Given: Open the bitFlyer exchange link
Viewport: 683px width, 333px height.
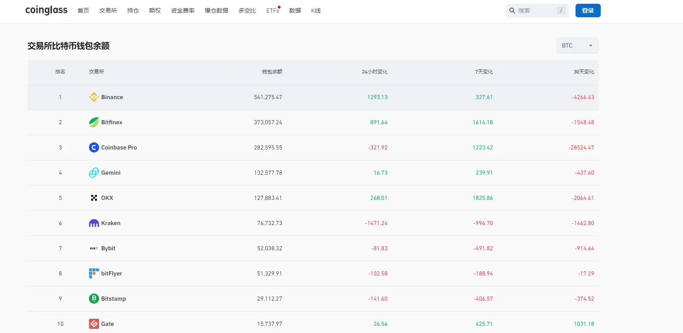Looking at the screenshot, I should pyautogui.click(x=112, y=273).
